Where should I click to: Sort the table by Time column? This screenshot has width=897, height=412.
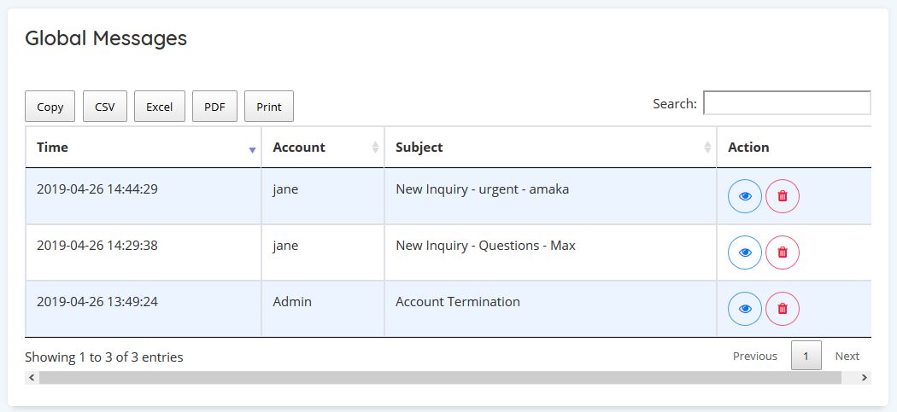[x=144, y=148]
